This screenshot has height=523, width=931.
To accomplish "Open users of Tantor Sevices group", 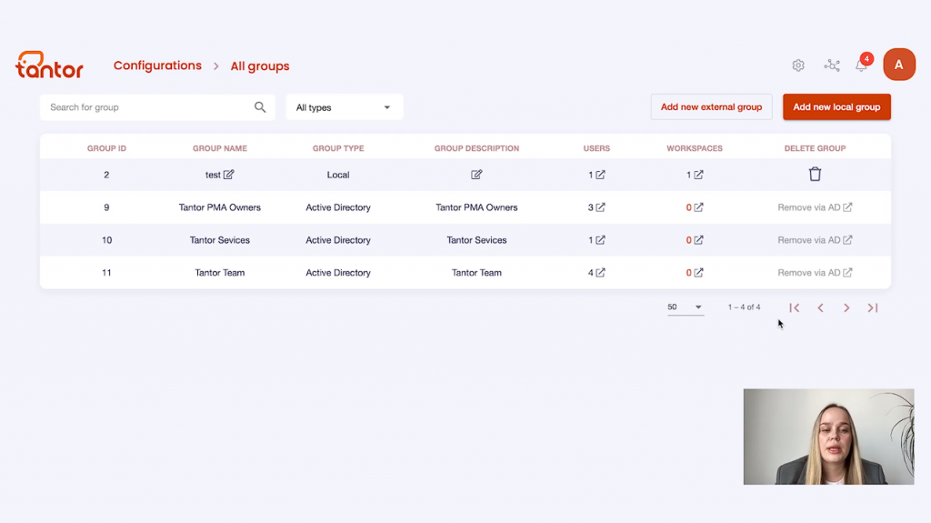I will (x=600, y=240).
